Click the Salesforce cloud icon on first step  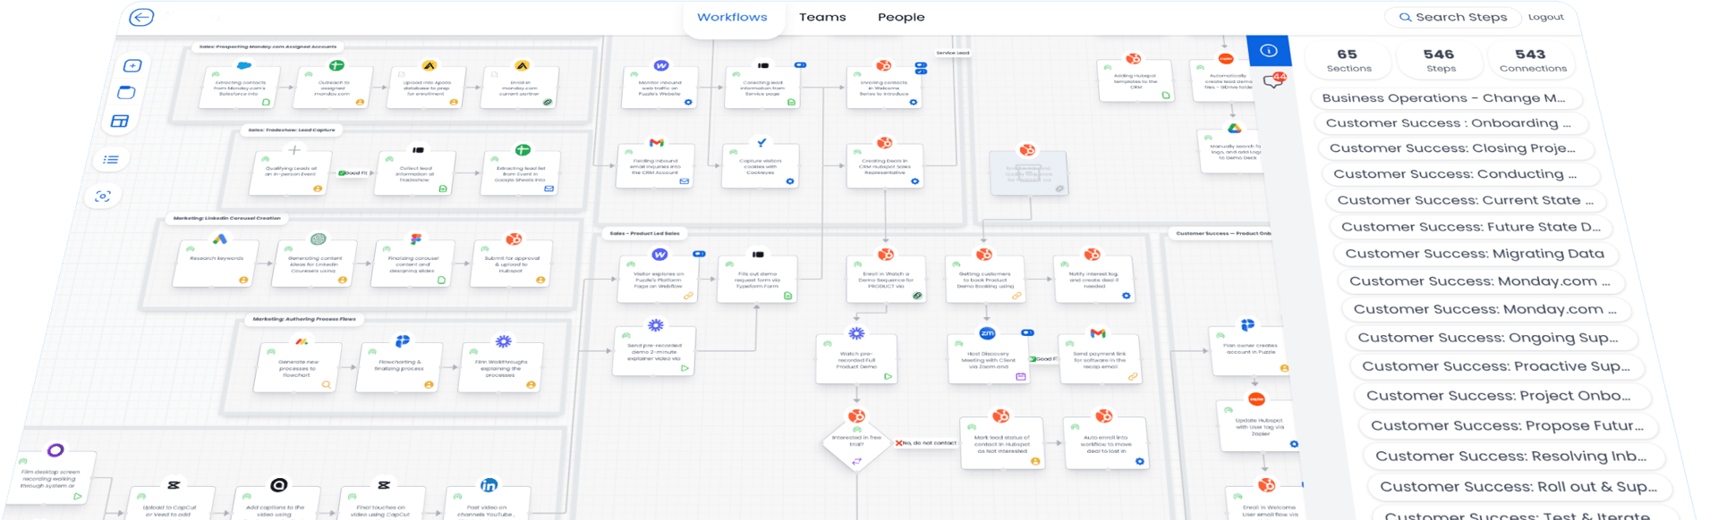[x=243, y=65]
